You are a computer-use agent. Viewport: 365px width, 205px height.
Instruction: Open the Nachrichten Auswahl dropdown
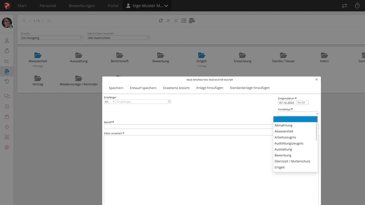118,38
